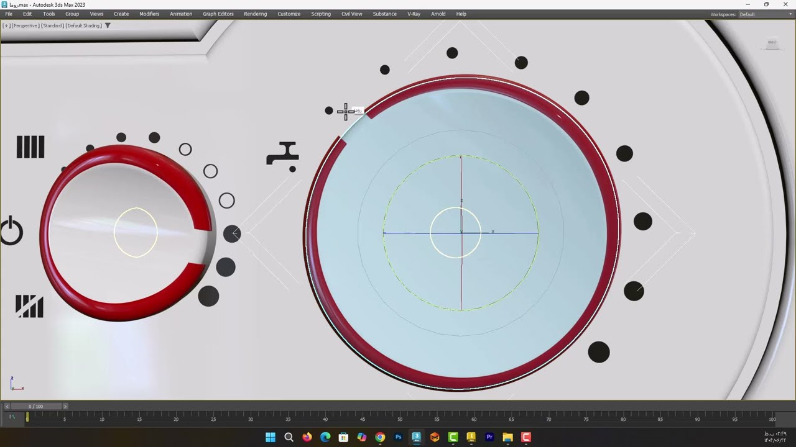This screenshot has height=447, width=796.
Task: Open the taskbar clock and date
Action: 775,437
